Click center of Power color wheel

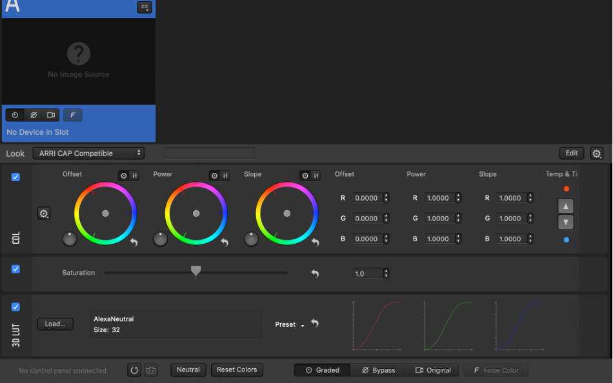[196, 213]
